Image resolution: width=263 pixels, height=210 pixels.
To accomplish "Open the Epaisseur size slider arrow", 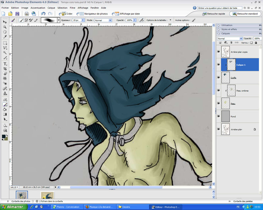I will point(83,20).
